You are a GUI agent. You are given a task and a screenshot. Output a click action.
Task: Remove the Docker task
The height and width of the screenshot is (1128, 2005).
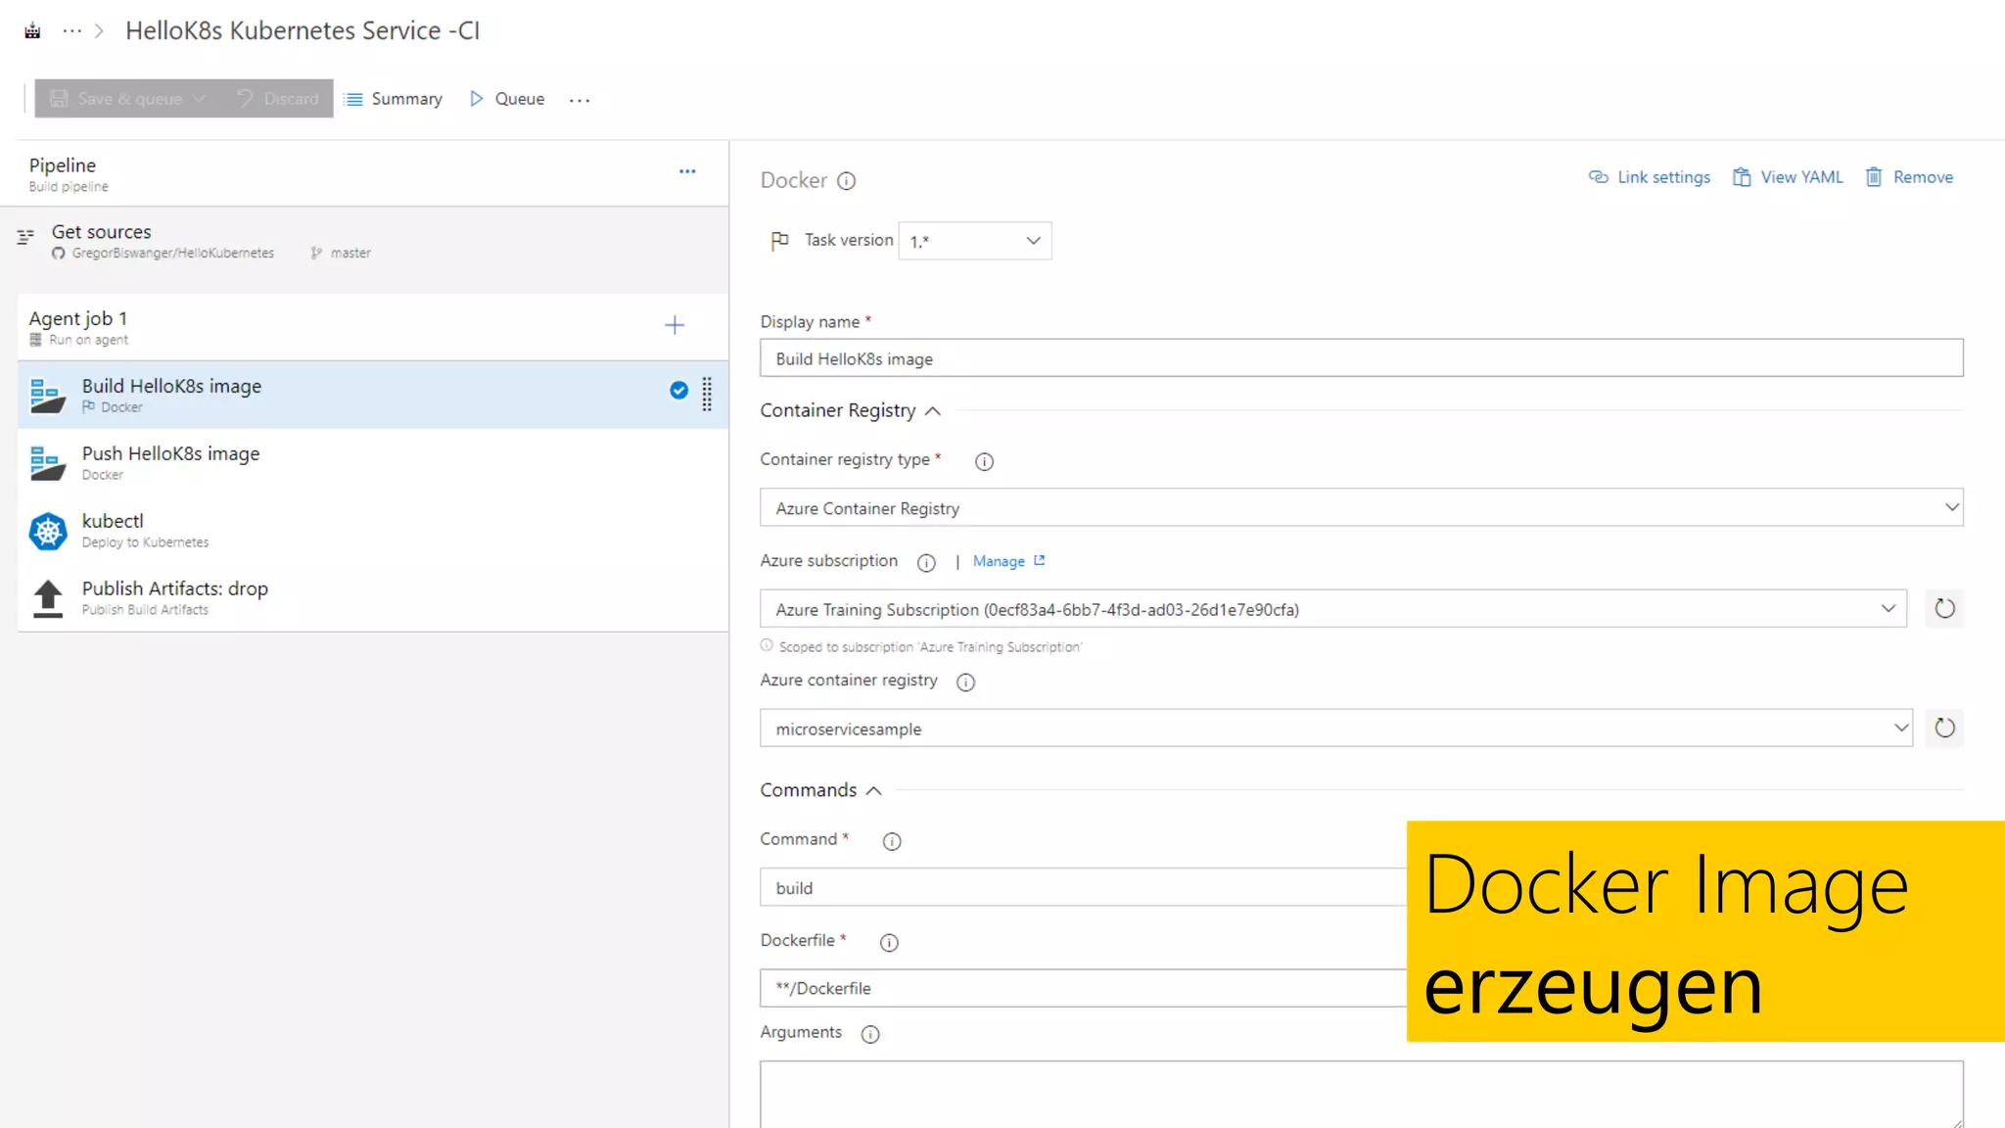1909,177
